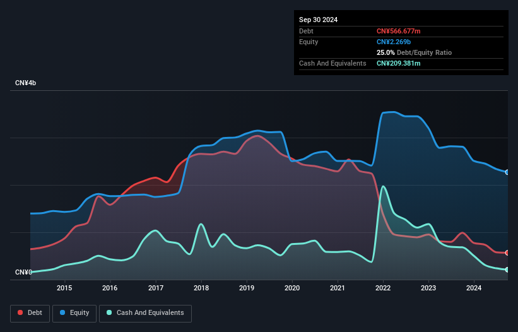Click the 2024 axis label

coord(474,288)
